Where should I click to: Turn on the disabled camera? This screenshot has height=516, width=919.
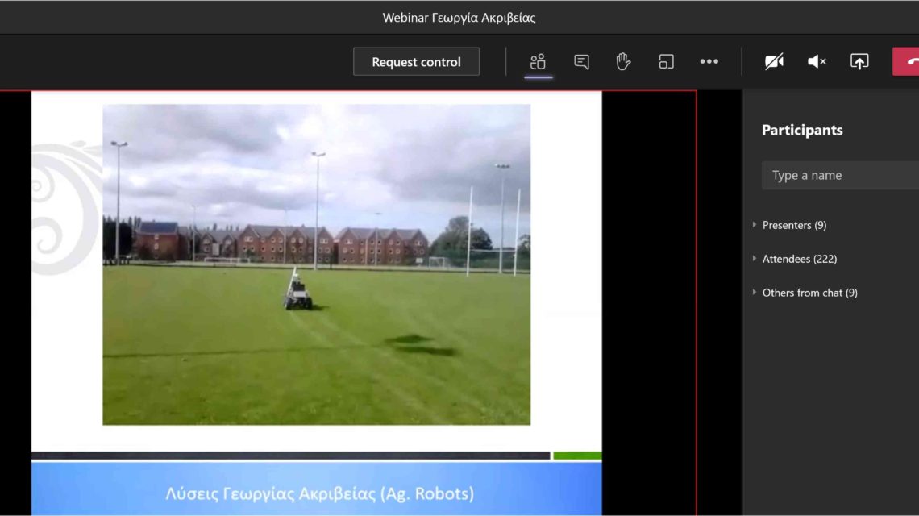pyautogui.click(x=774, y=62)
